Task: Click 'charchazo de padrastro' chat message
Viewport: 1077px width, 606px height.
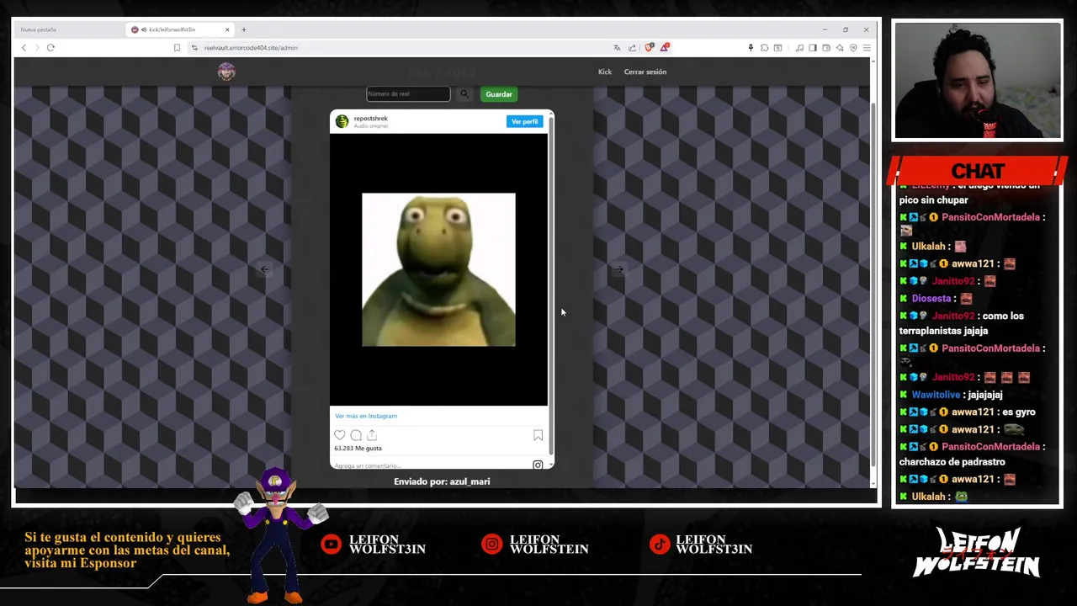Action: coord(952,462)
